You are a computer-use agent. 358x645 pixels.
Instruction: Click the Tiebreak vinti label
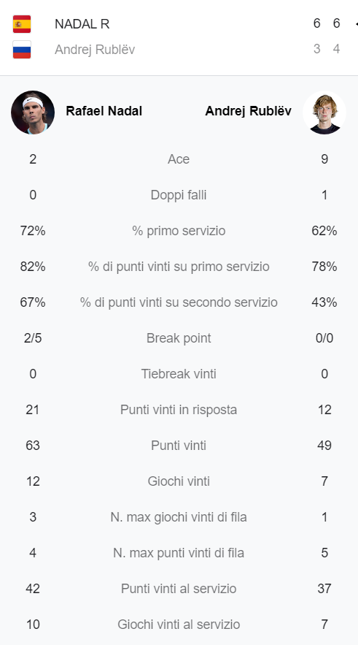coord(179,374)
